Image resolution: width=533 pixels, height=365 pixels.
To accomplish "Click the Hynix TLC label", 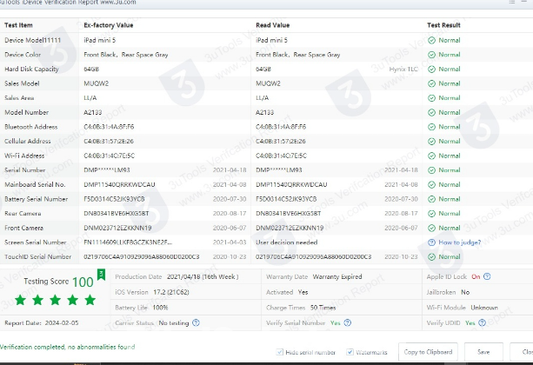I will pyautogui.click(x=403, y=70).
